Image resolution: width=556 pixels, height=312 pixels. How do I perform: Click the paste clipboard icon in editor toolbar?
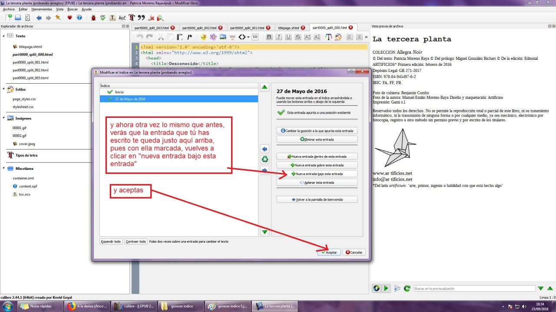pos(180,37)
